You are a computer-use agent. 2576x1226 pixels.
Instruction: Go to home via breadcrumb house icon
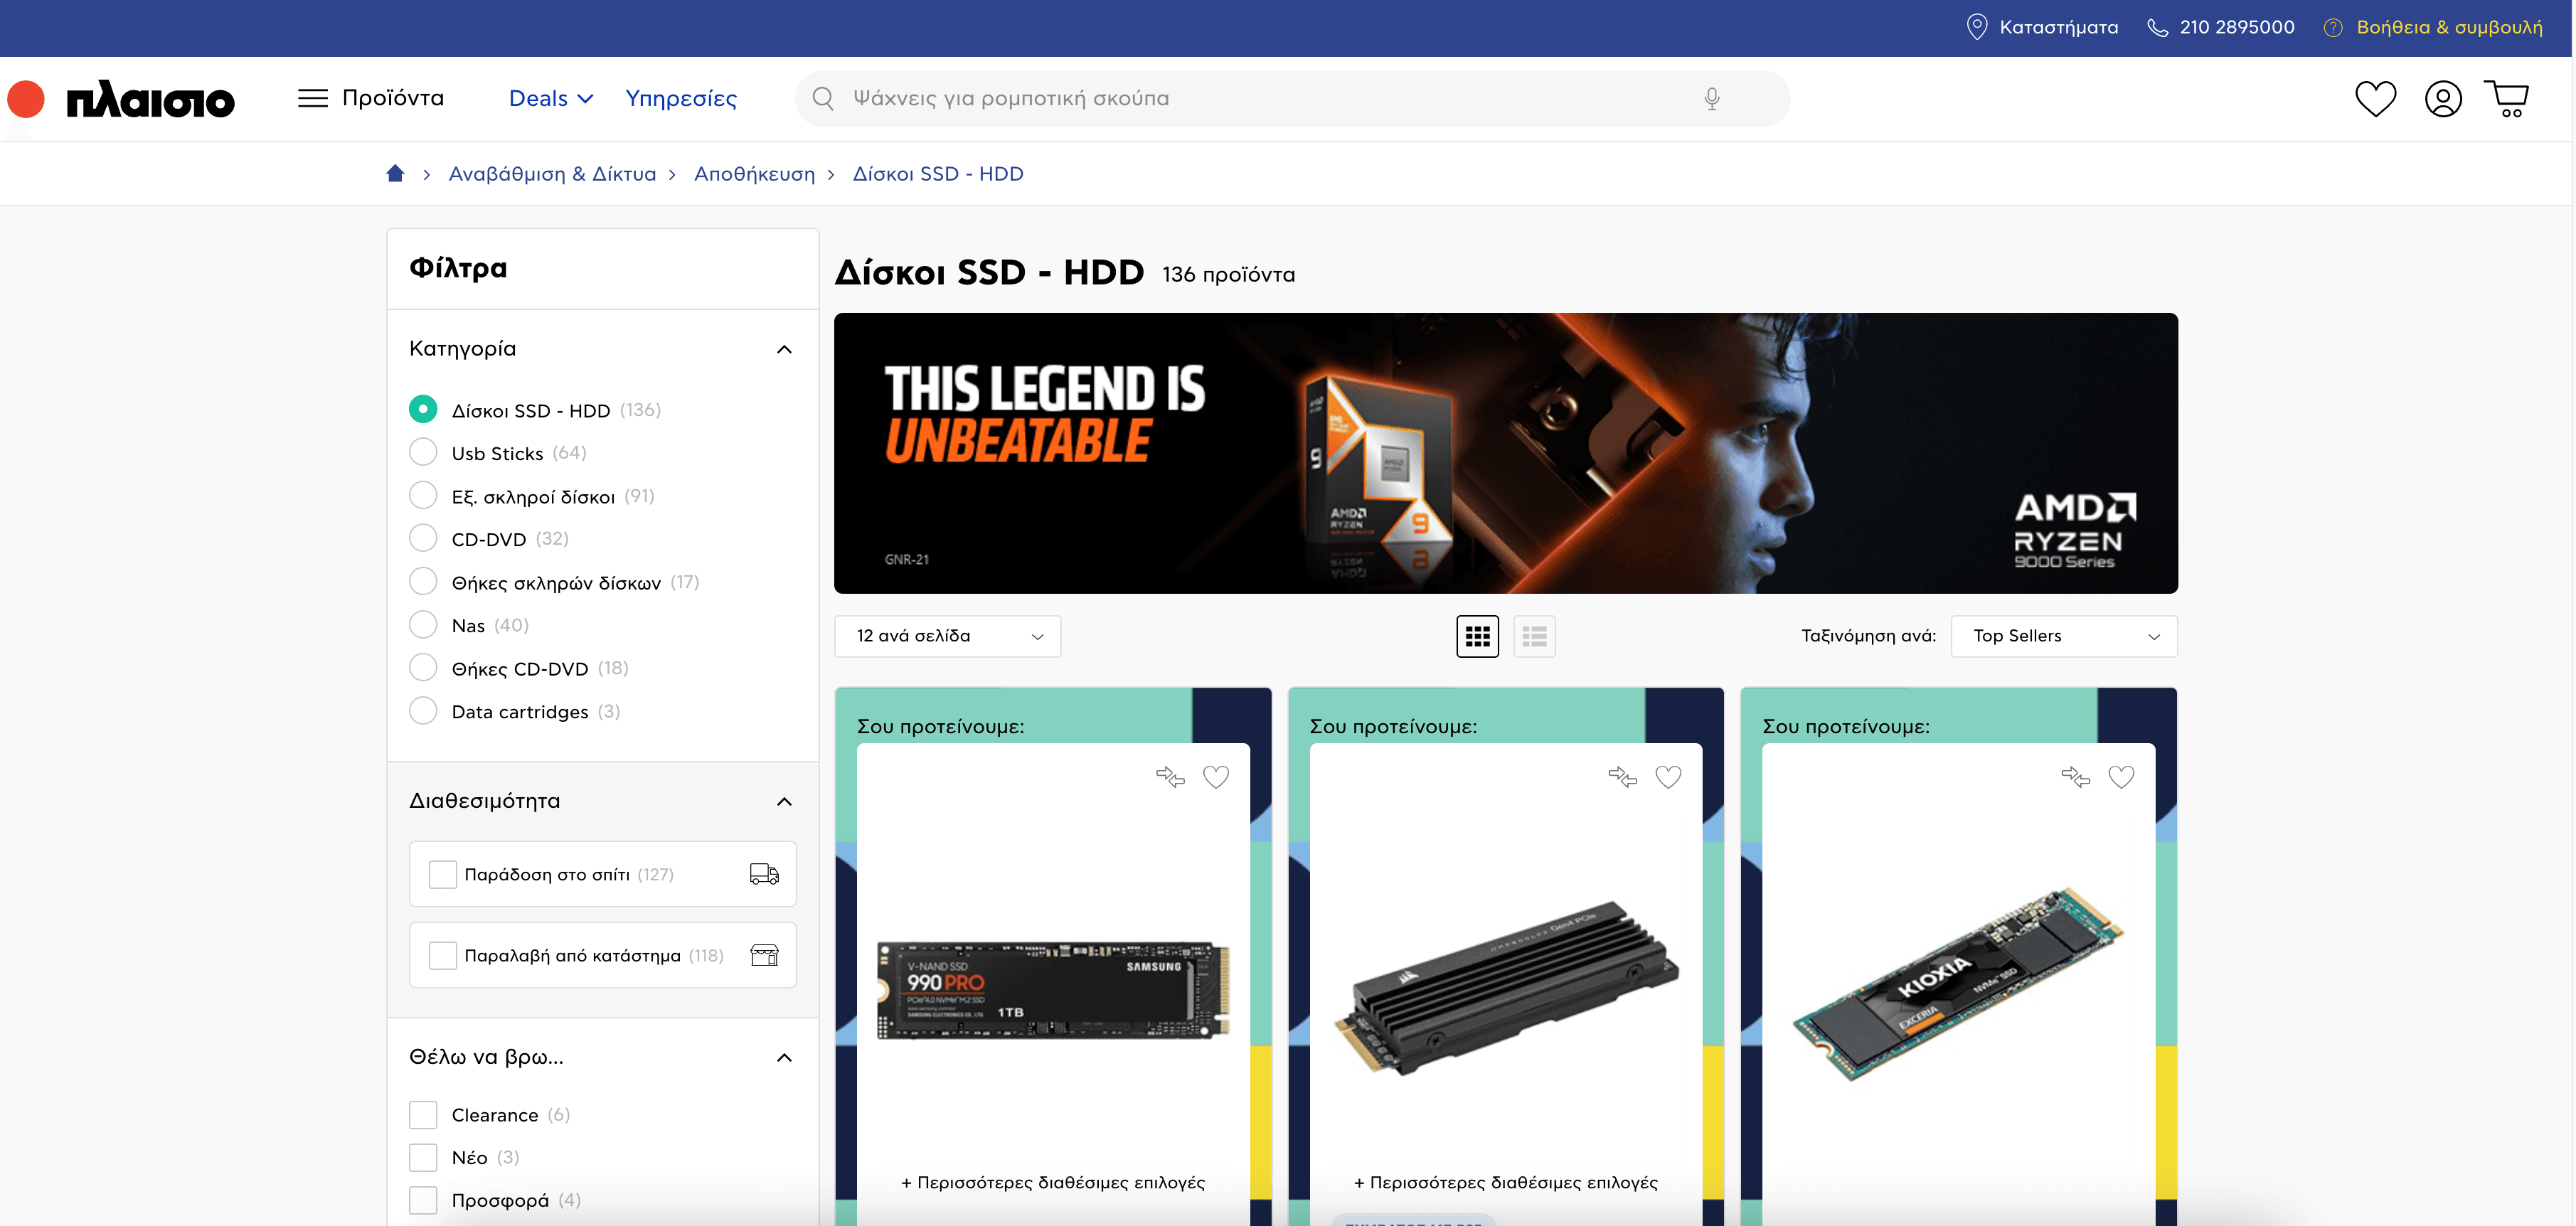point(395,174)
